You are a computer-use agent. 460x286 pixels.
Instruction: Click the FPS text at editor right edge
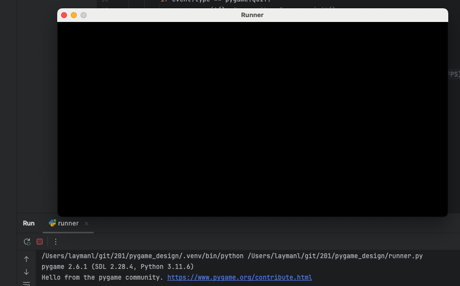coord(453,74)
